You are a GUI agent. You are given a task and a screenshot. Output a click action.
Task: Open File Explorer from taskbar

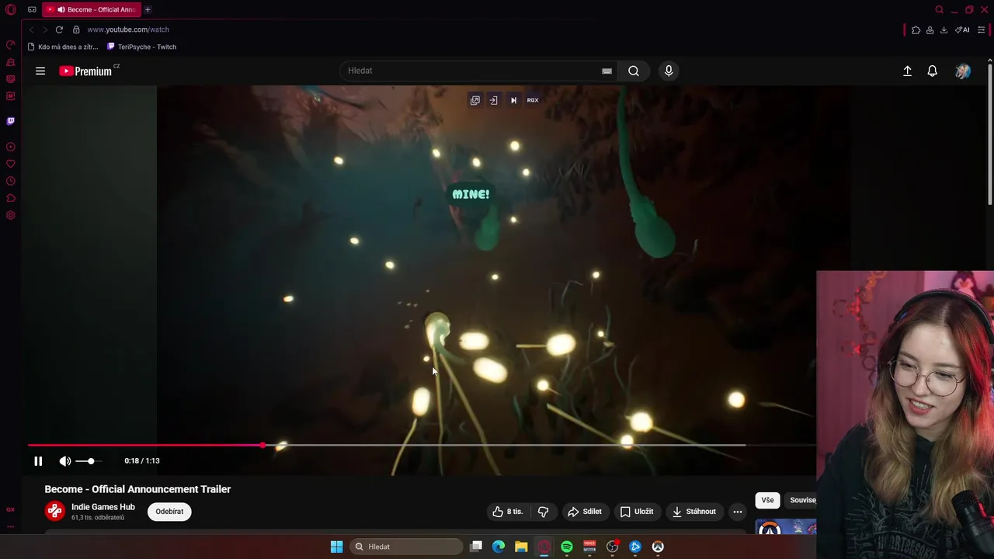point(521,547)
